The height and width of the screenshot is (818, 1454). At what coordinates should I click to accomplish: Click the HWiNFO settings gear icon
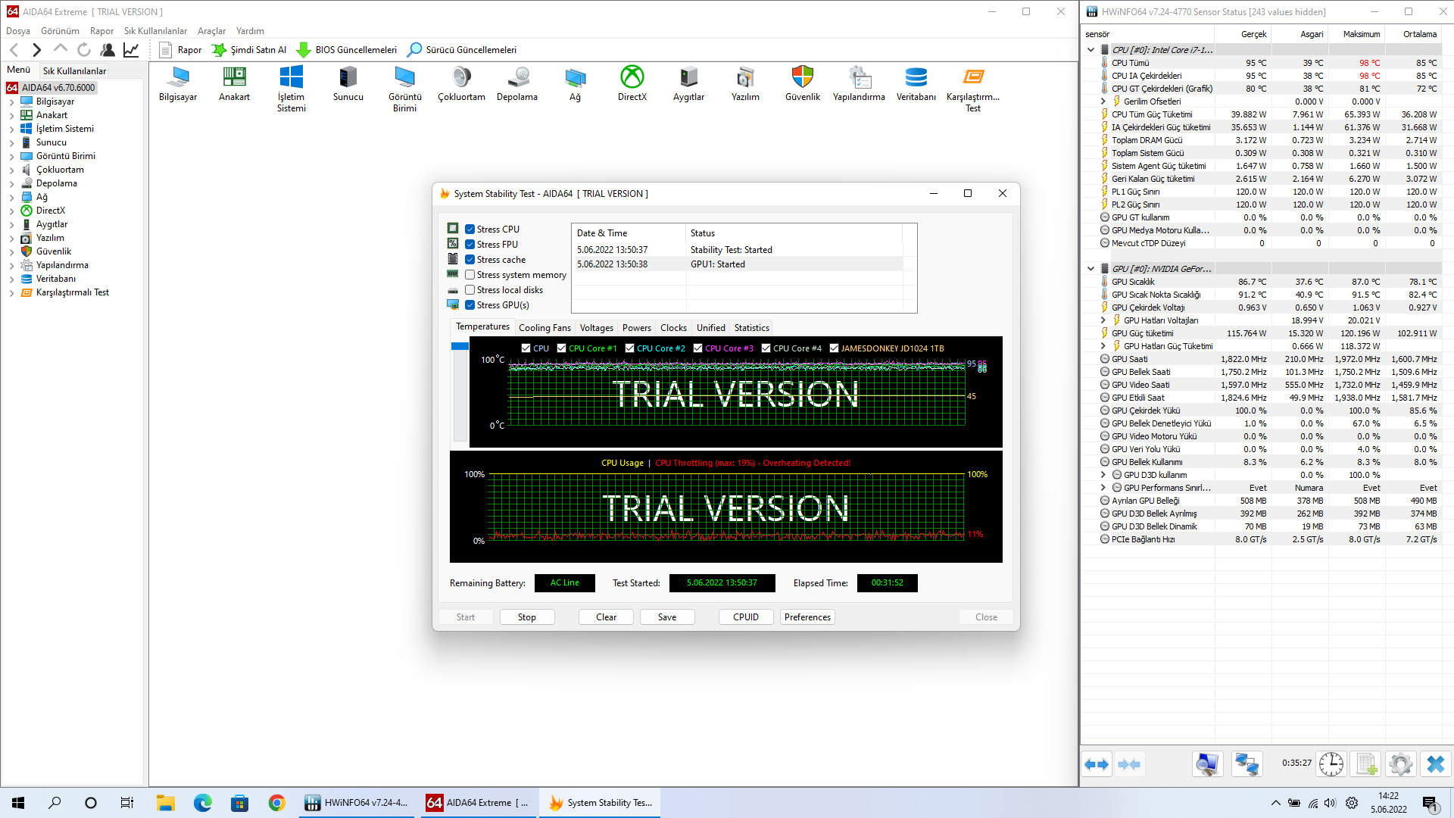point(1400,764)
